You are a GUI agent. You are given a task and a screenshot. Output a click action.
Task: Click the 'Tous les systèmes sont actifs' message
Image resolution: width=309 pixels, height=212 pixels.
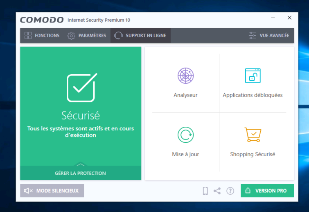[x=81, y=132]
